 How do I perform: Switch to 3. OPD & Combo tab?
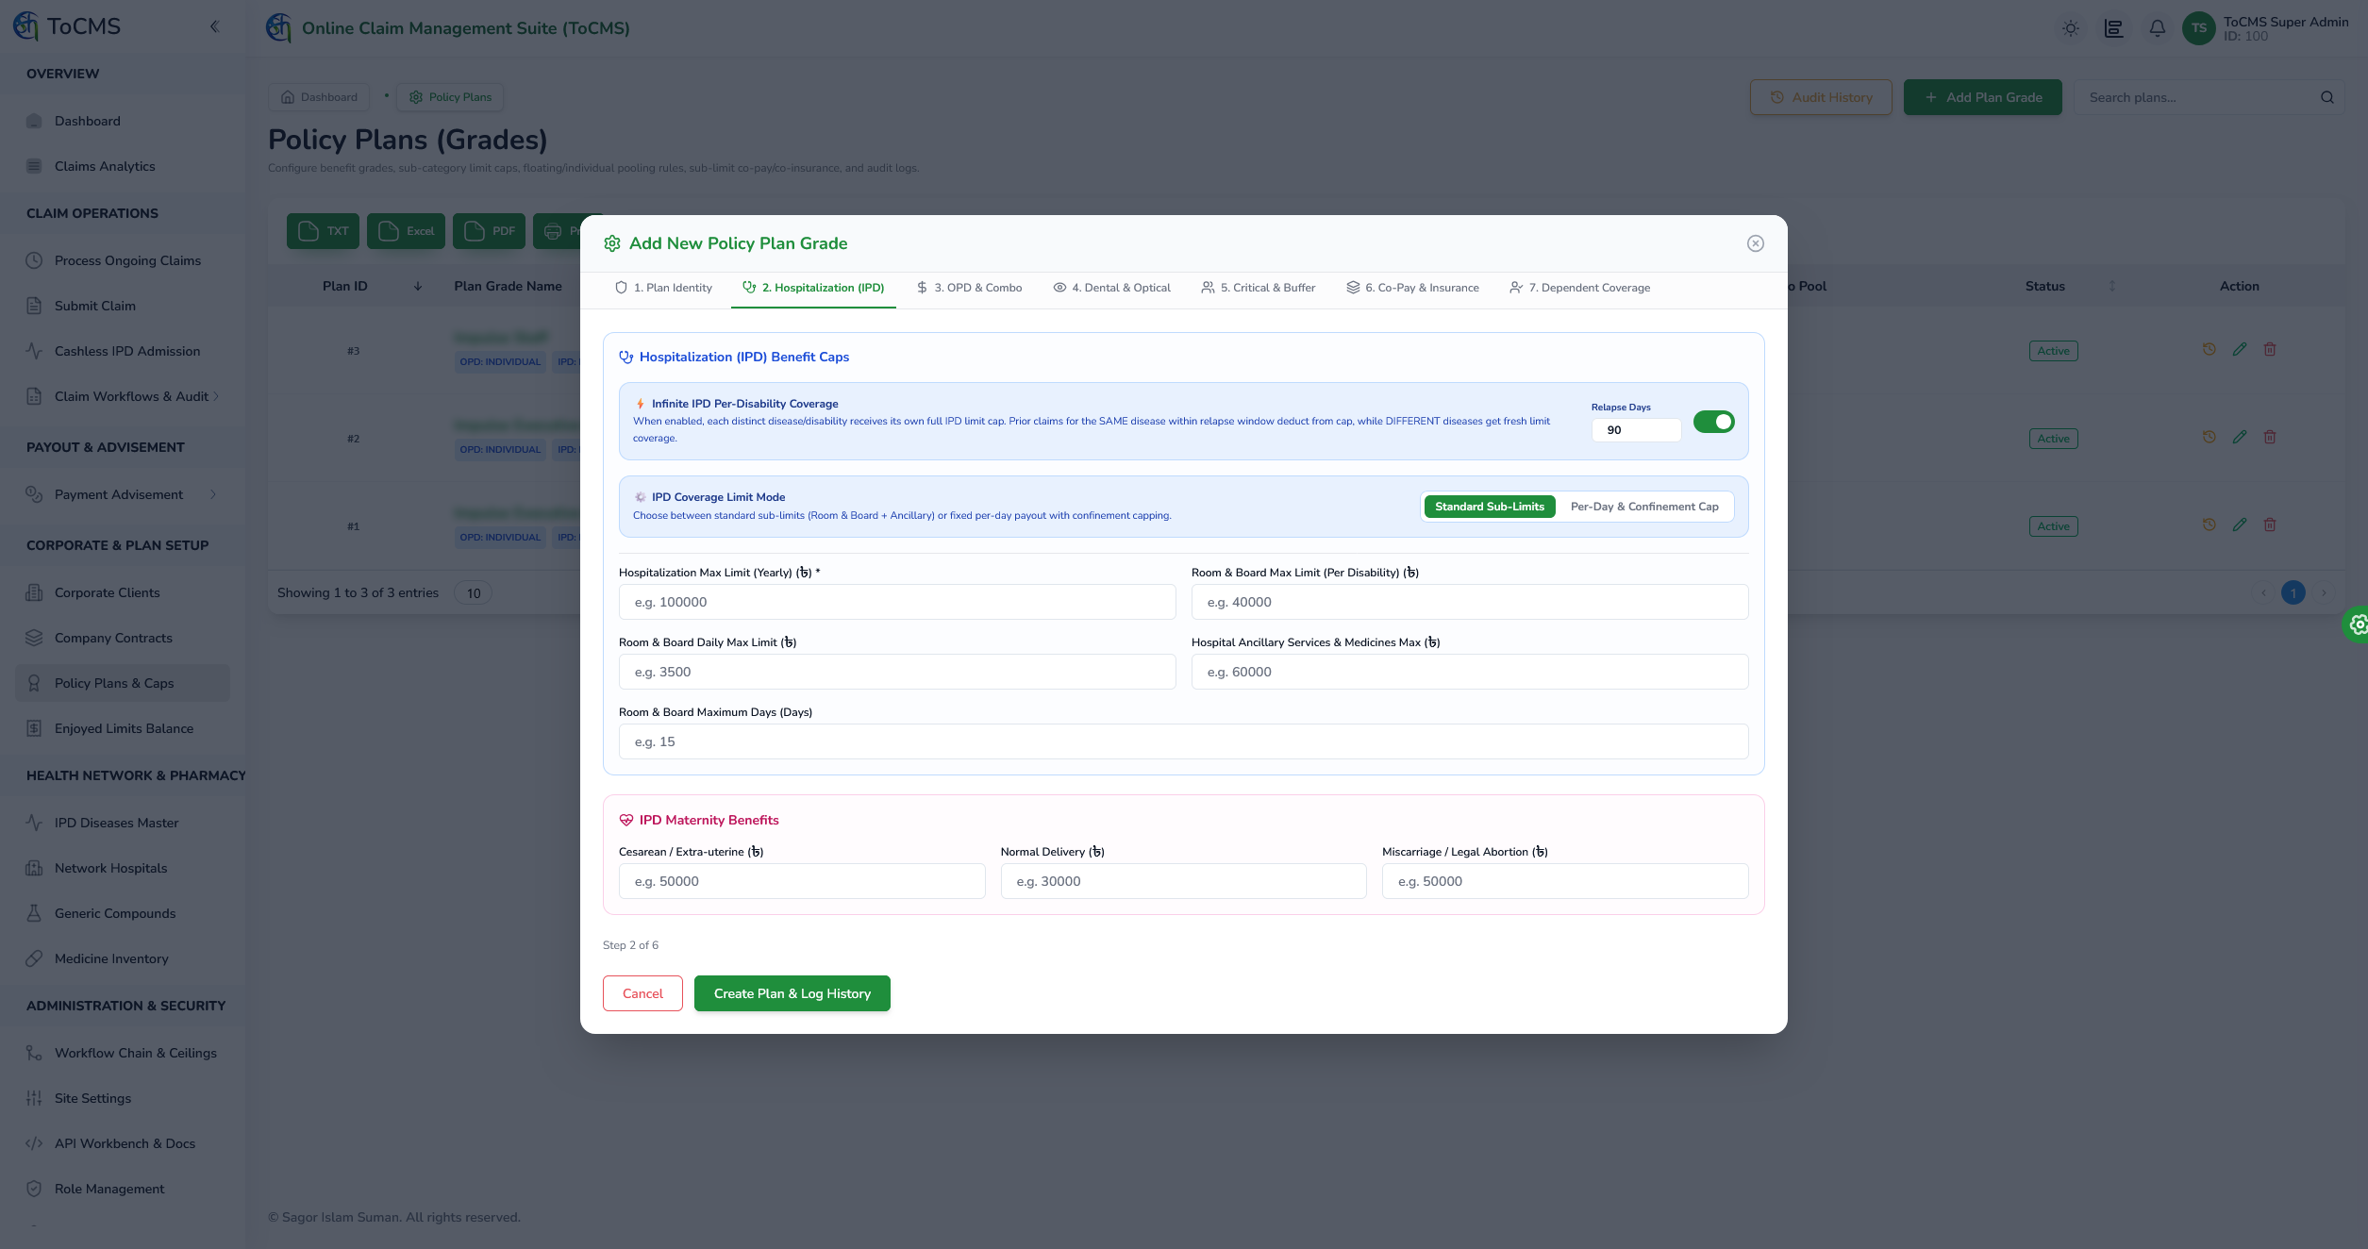coord(969,288)
